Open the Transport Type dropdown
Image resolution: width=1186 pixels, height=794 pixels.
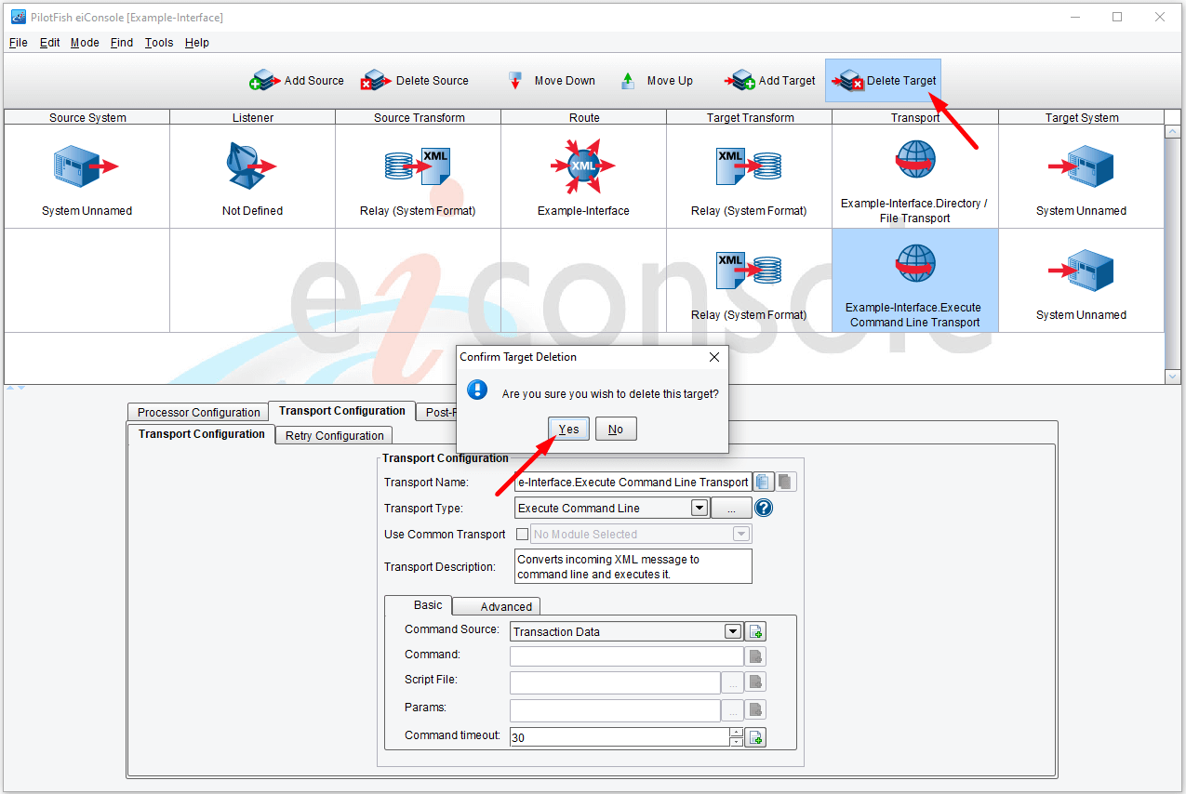coord(700,508)
